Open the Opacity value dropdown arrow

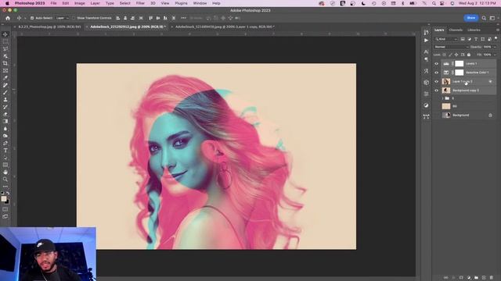coord(495,47)
